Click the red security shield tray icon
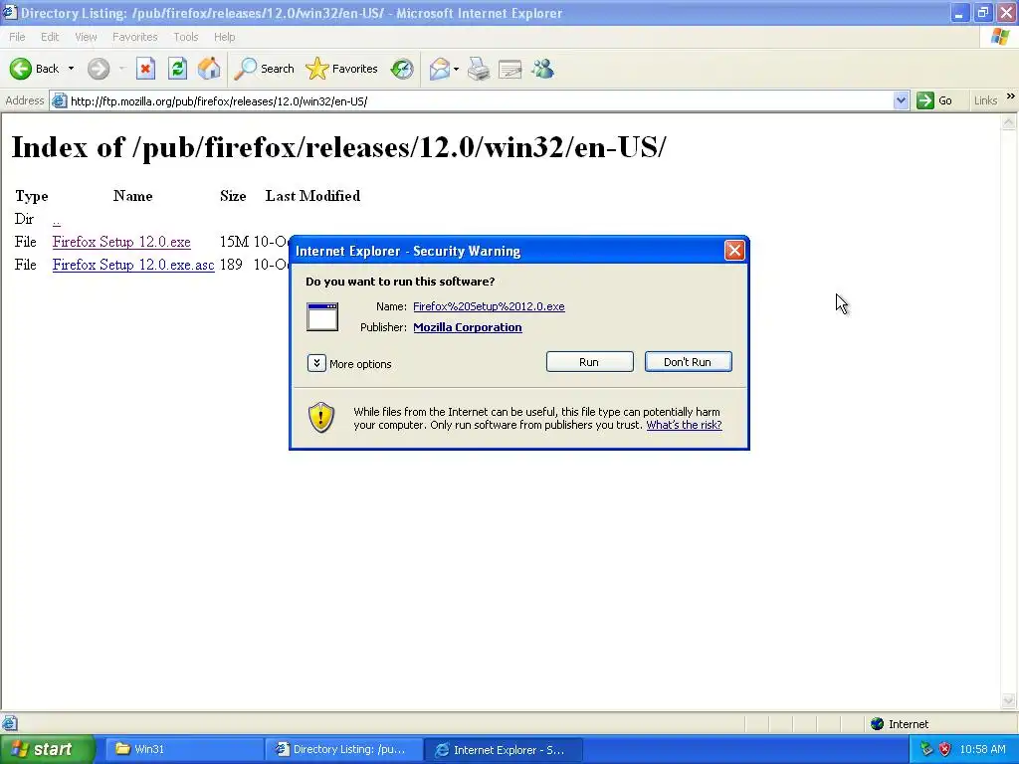Image resolution: width=1019 pixels, height=764 pixels. click(945, 749)
